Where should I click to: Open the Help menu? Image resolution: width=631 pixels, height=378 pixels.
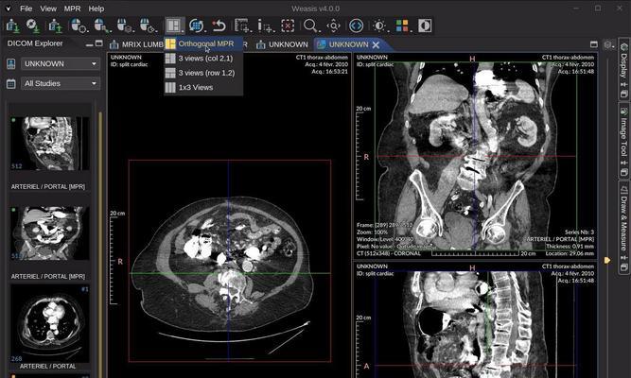tap(96, 9)
